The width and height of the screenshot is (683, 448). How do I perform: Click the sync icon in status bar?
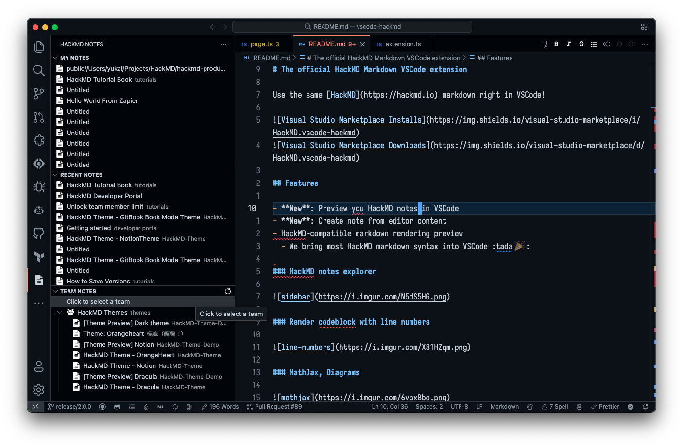tap(175, 407)
